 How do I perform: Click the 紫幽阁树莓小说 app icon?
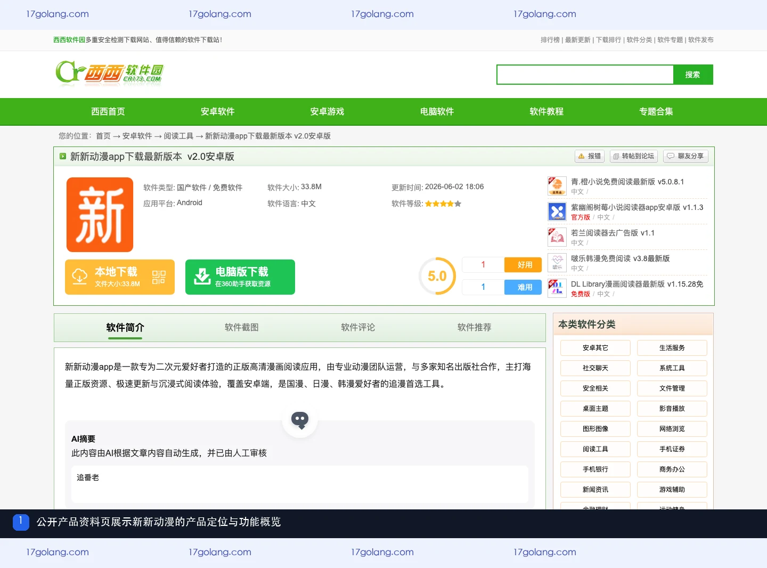pyautogui.click(x=557, y=212)
